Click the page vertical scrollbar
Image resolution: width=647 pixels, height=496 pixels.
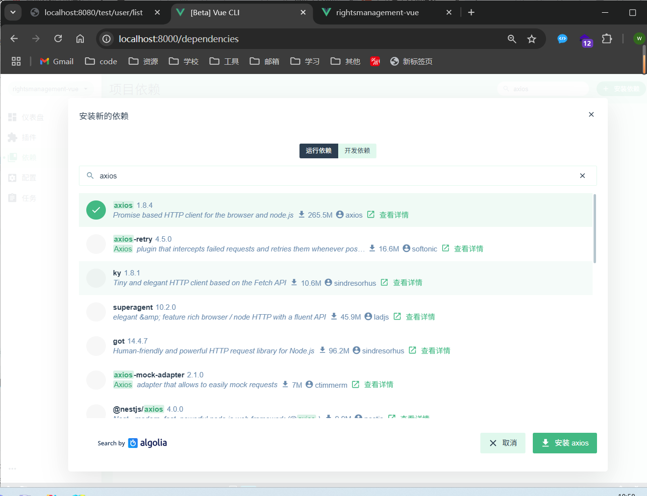coord(645,59)
